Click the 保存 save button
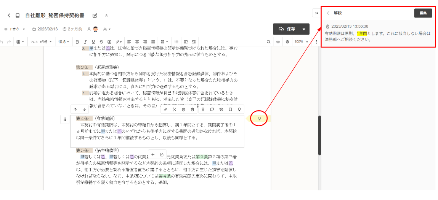The height and width of the screenshot is (200, 438). point(286,29)
